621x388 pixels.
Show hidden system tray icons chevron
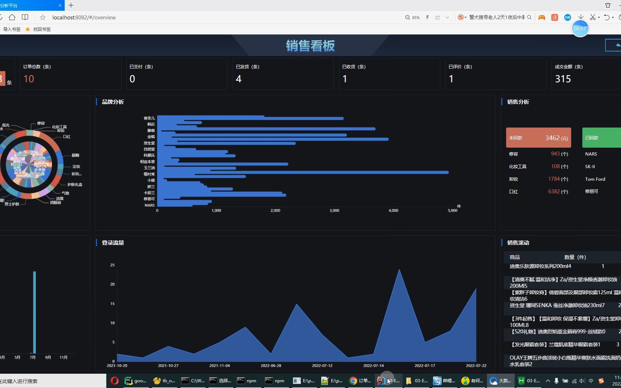[548, 381]
